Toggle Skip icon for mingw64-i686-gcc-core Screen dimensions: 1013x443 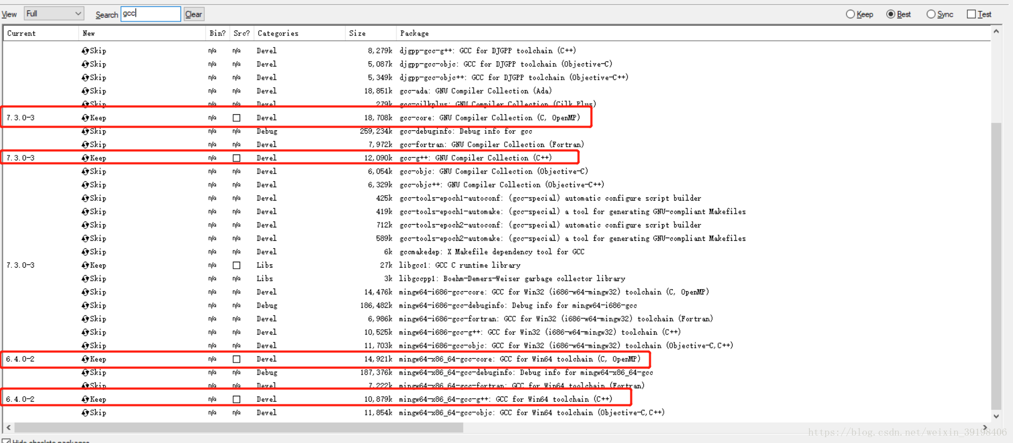[x=85, y=292]
